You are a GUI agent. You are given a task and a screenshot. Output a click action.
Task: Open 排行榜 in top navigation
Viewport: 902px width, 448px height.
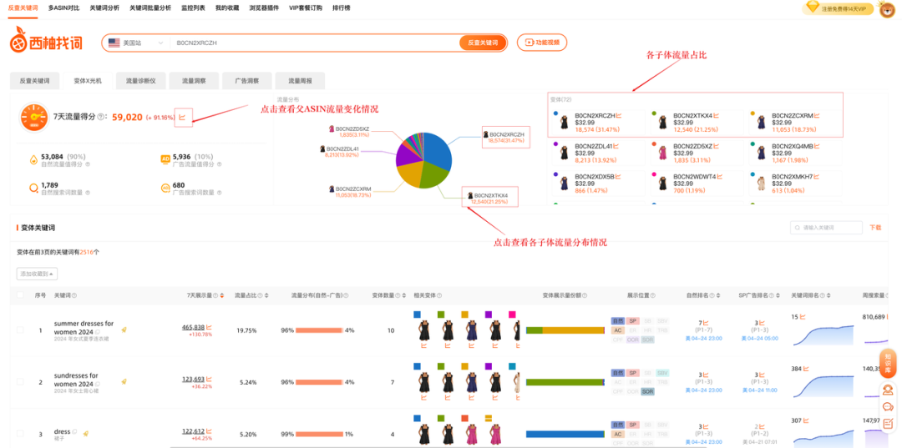tap(342, 8)
